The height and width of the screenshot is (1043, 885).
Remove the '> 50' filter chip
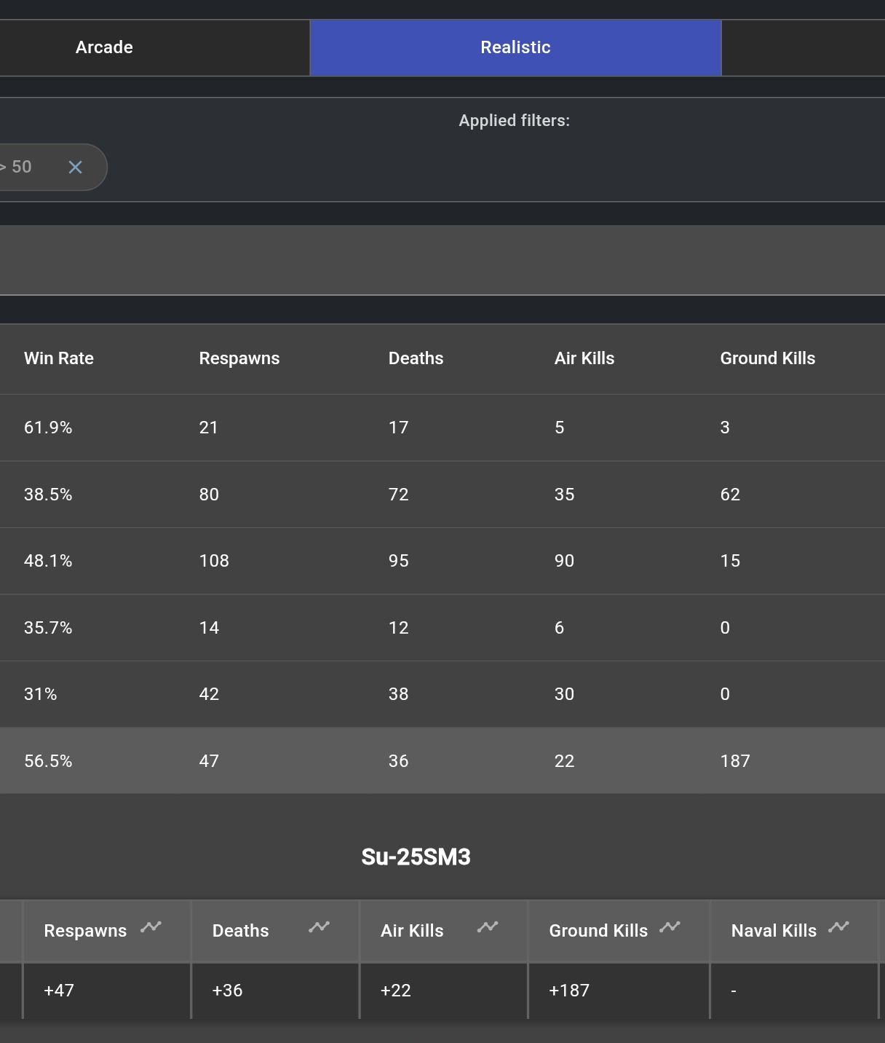75,168
